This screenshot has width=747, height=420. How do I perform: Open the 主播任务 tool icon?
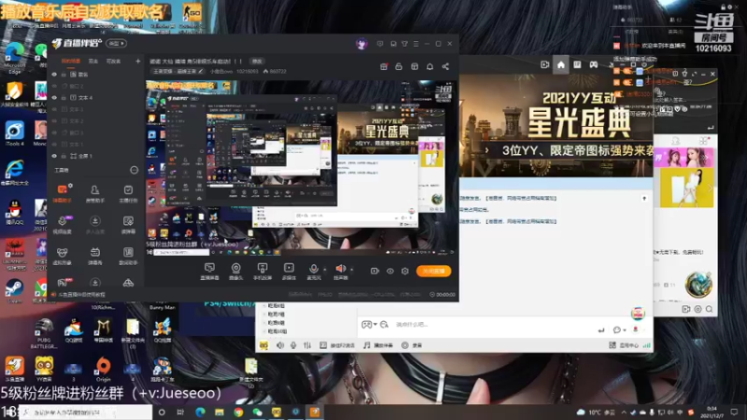[128, 193]
